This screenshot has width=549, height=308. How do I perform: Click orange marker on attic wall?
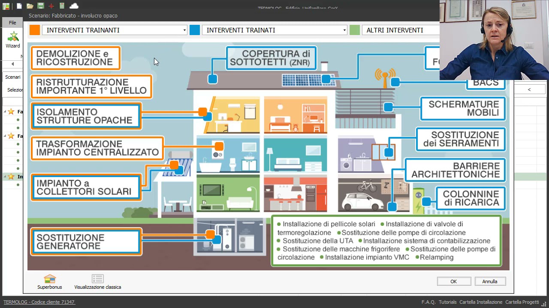202,112
